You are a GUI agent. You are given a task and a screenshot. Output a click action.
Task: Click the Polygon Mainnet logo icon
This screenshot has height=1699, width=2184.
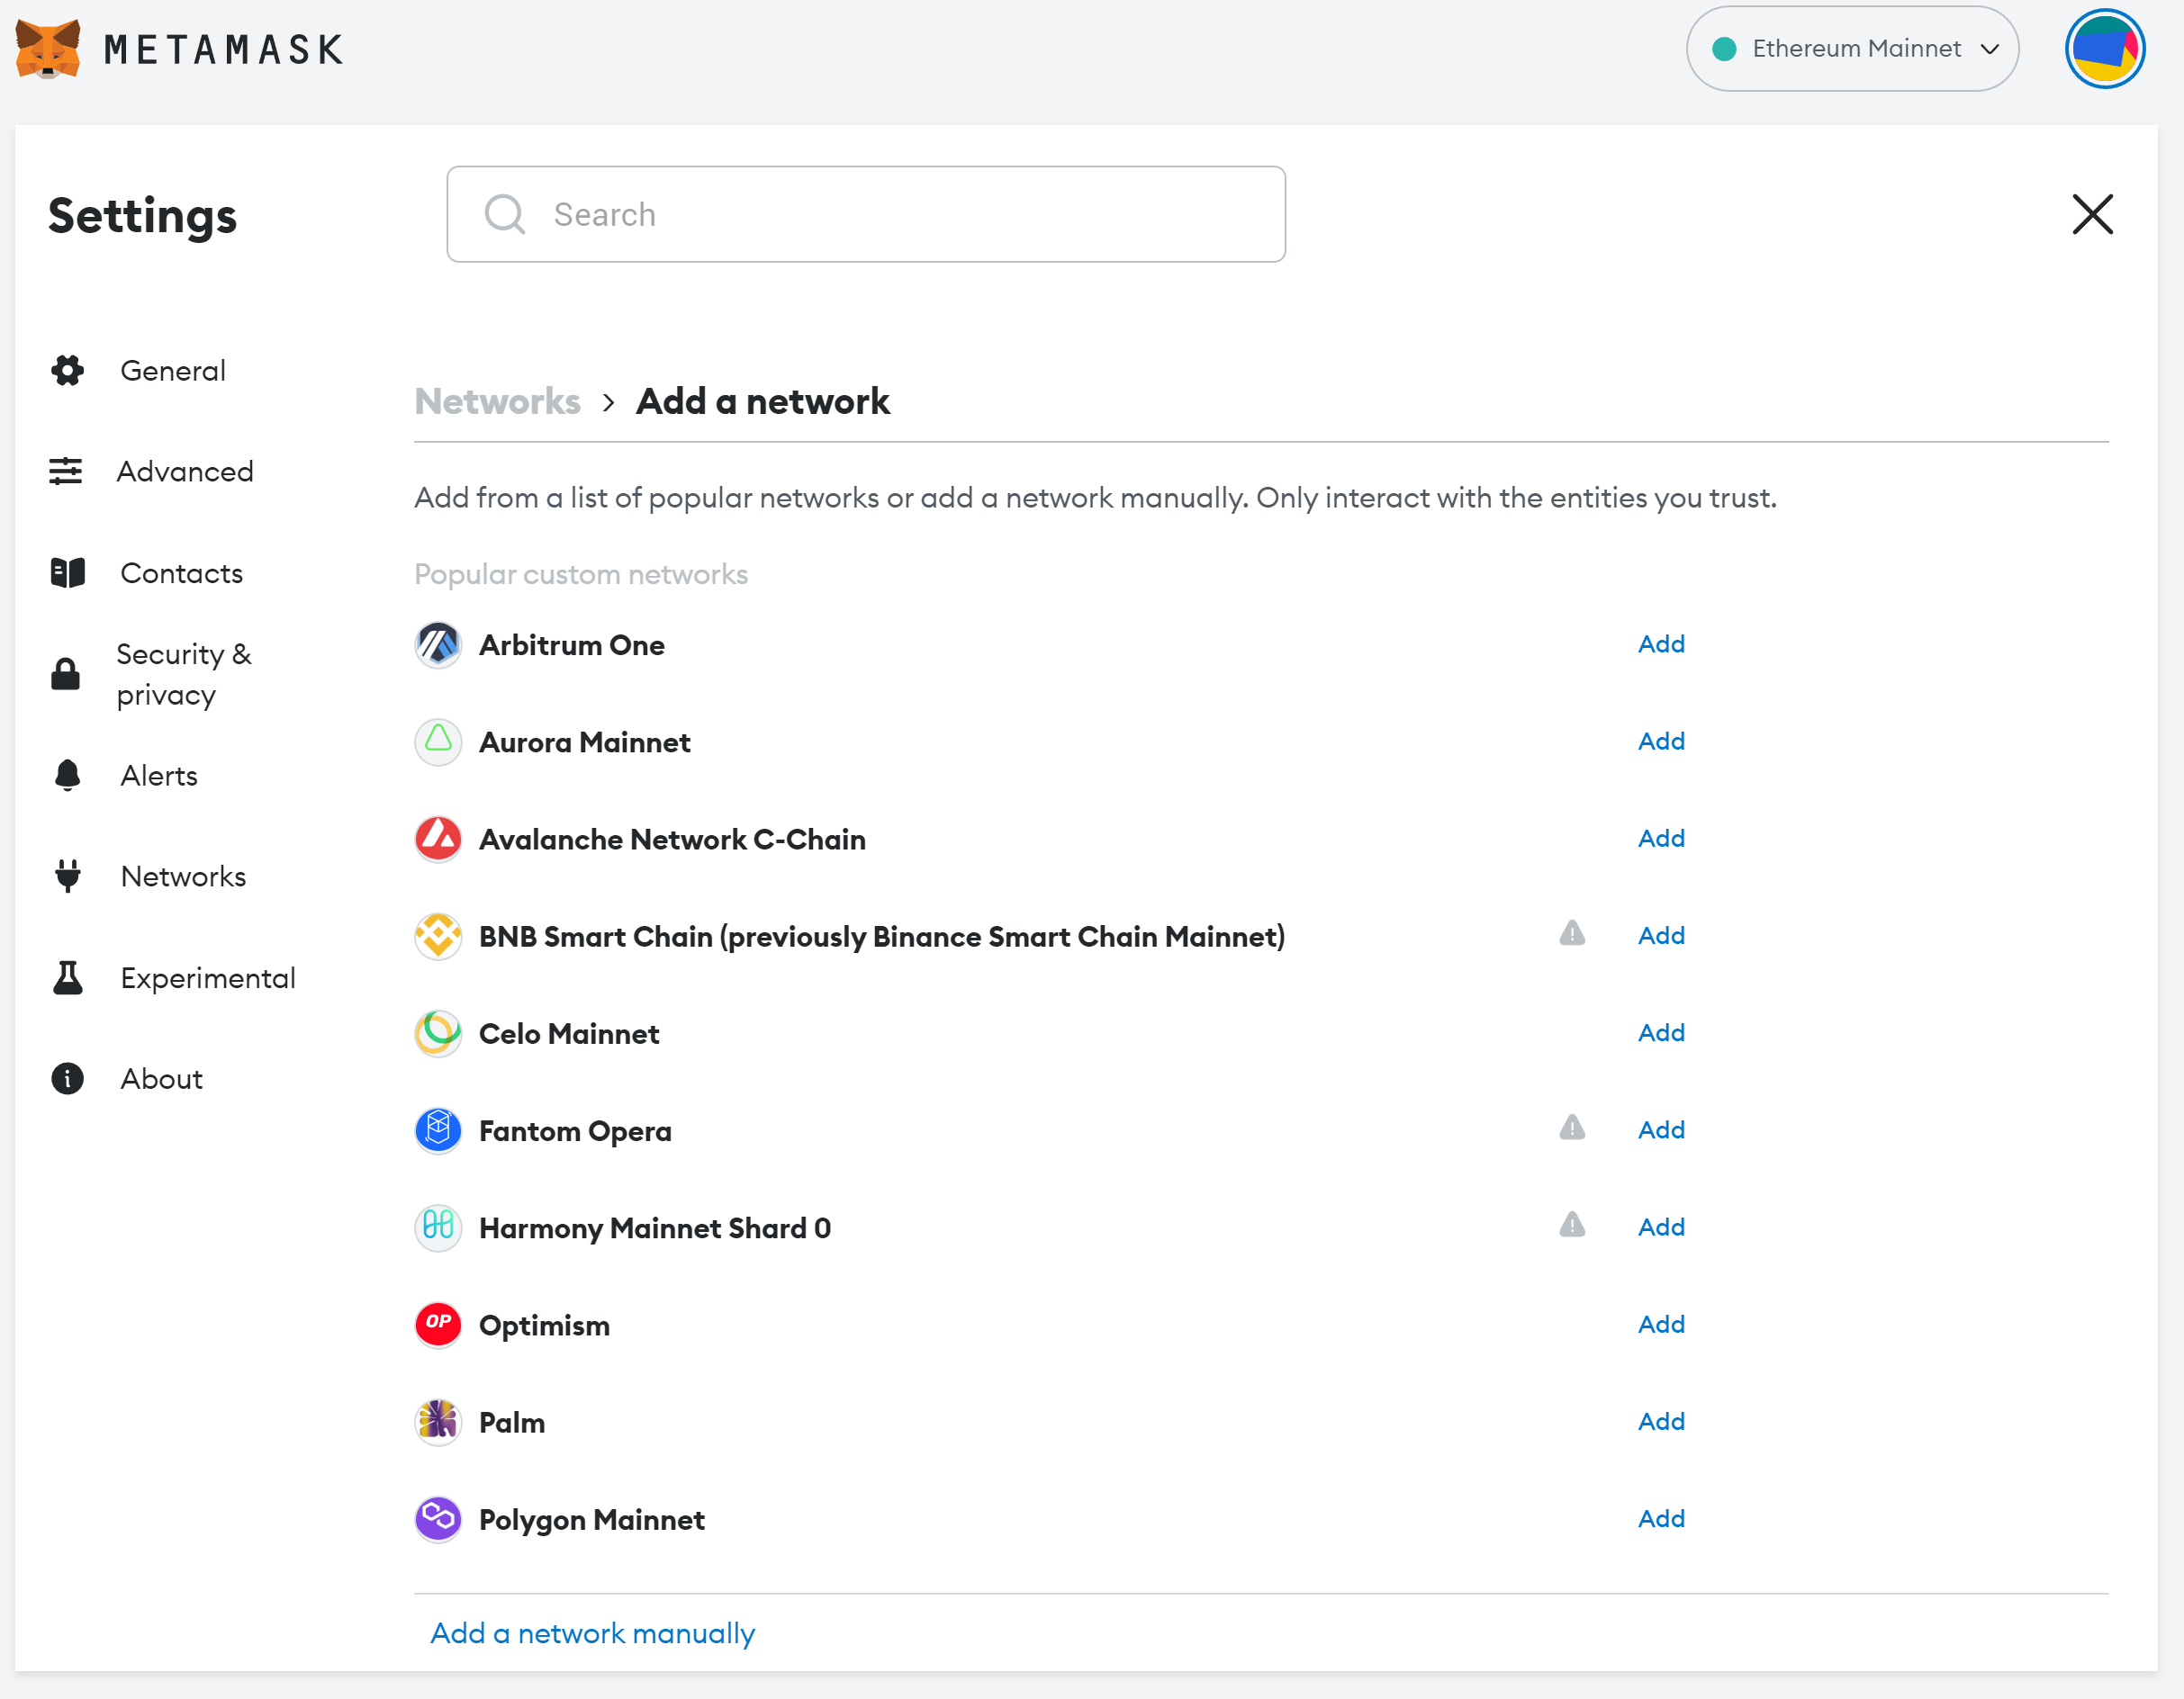[438, 1519]
